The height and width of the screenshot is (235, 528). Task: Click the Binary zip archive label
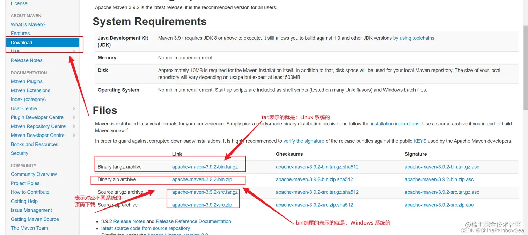click(117, 180)
